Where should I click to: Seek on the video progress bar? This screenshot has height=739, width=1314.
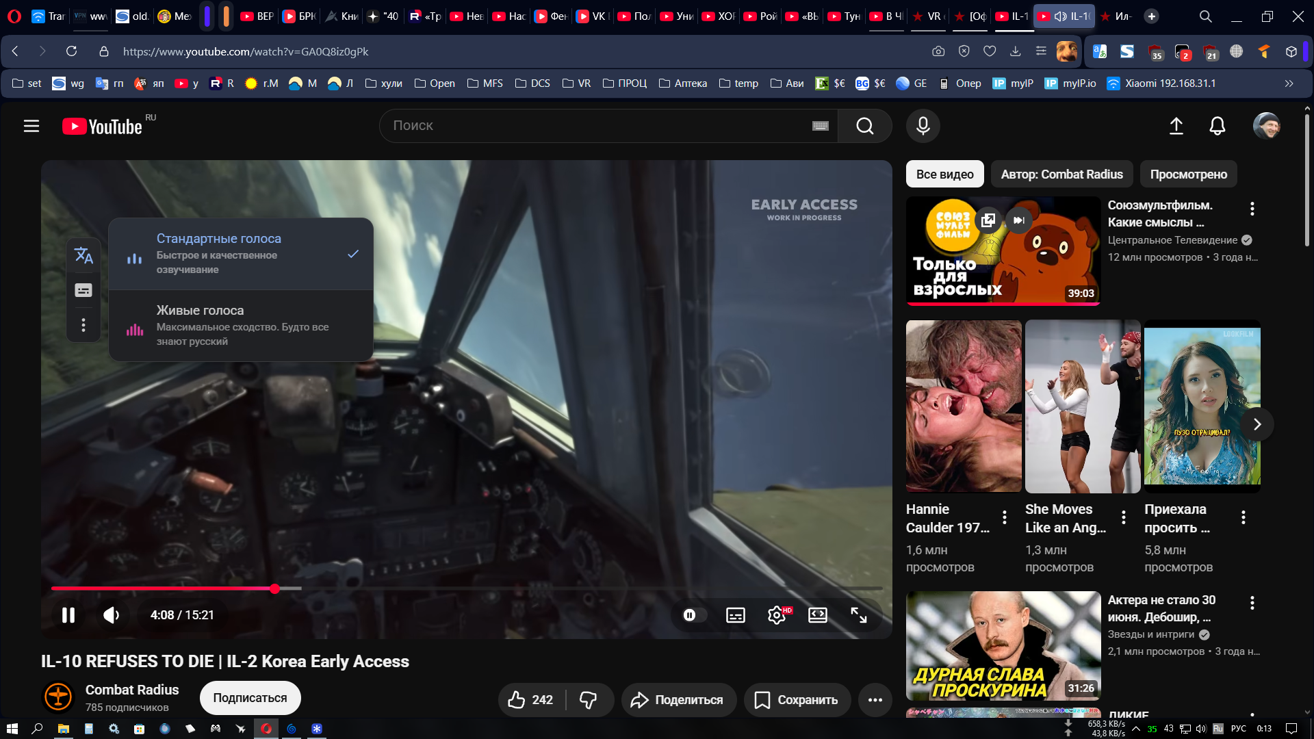(x=467, y=588)
